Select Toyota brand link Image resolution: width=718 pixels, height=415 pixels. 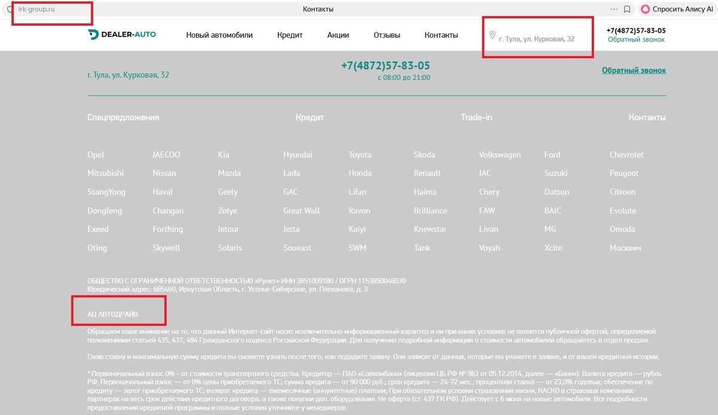(360, 154)
